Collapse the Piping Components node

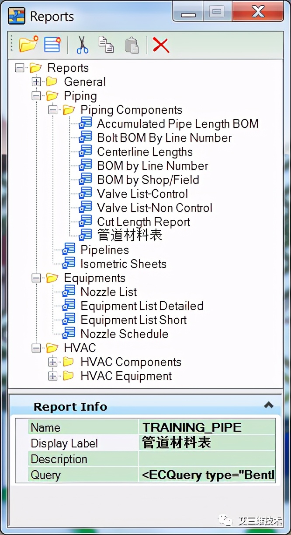click(53, 110)
